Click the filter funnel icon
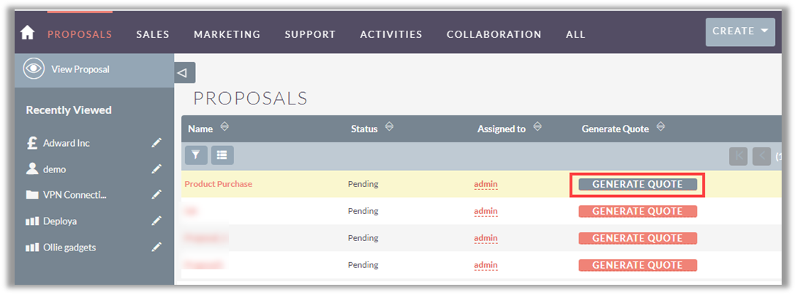Viewport: 797px width, 295px height. (x=196, y=154)
